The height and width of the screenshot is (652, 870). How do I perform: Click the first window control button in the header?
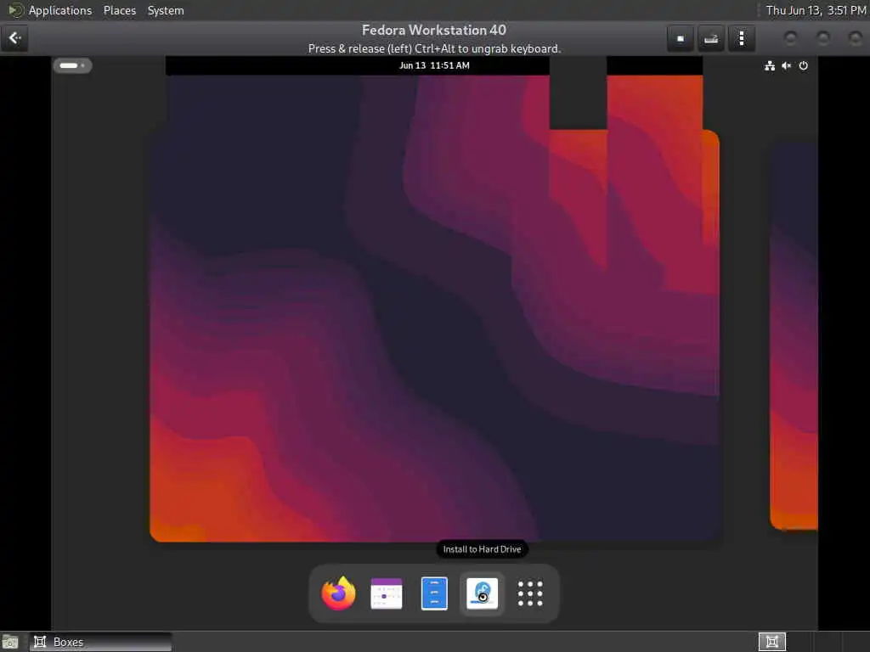point(791,38)
